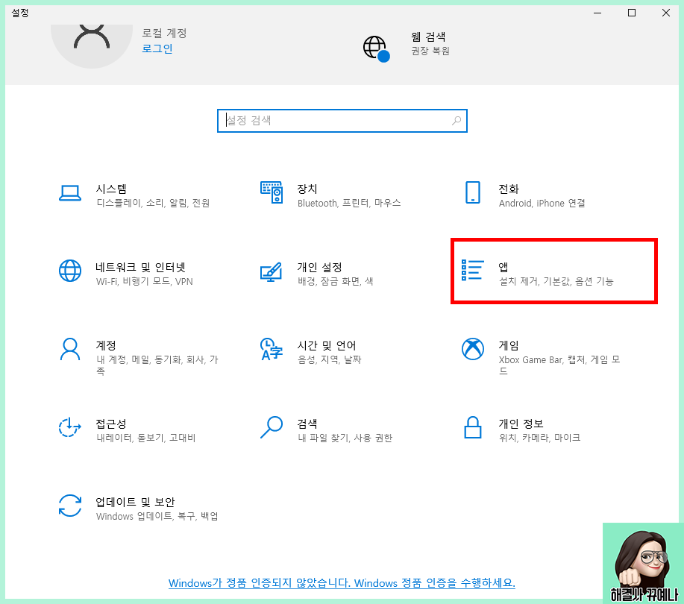The width and height of the screenshot is (684, 604).
Task: Click Bluetooth, 프린터, 마우스 description
Action: tap(349, 204)
